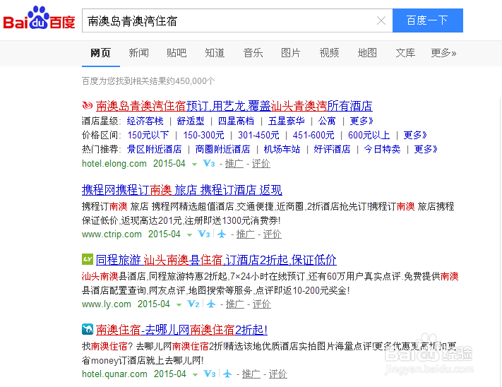Click 评价 on the www.ctrip.com result
Viewport: 502px width, 387px height.
pos(273,234)
